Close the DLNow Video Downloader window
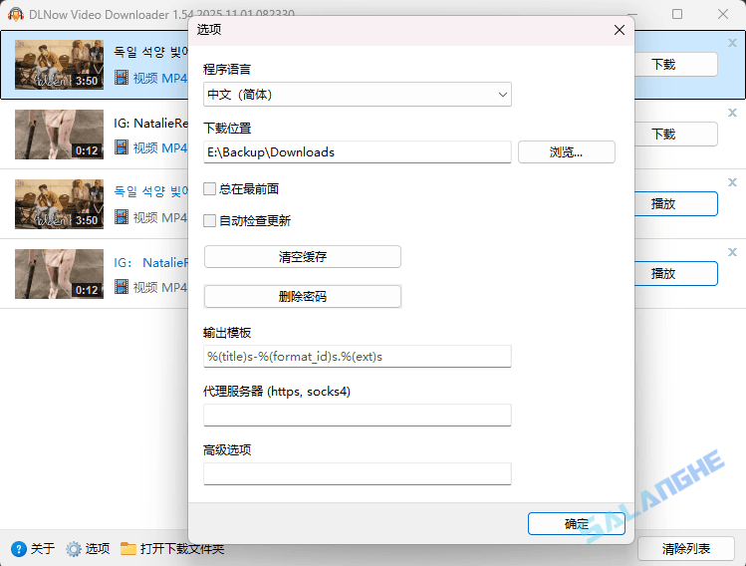The width and height of the screenshot is (746, 566). point(723,14)
